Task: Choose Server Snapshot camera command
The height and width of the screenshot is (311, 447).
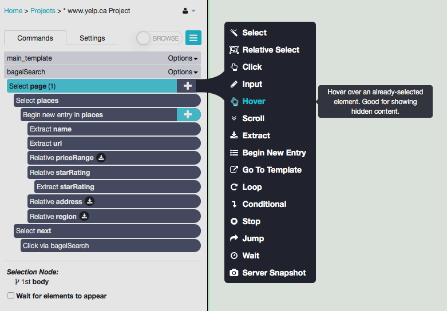Action: point(268,273)
